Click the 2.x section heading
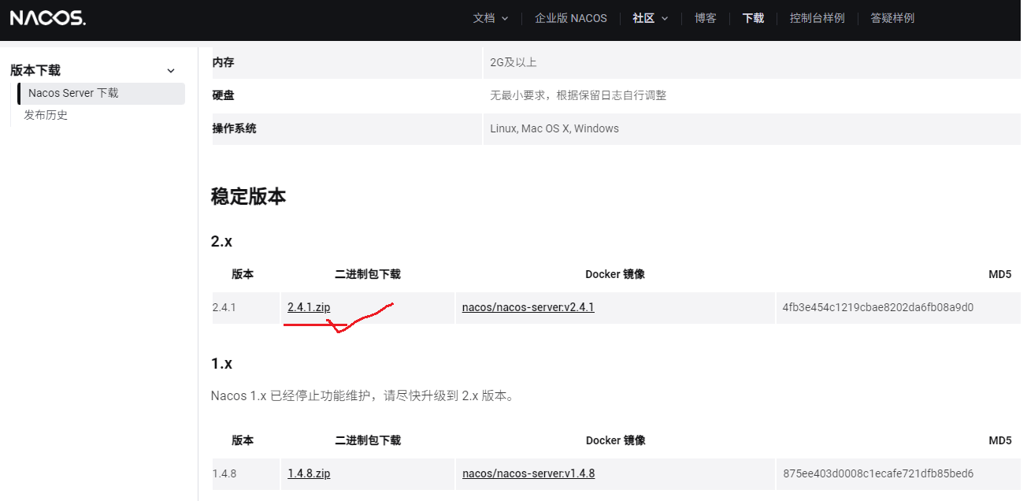This screenshot has width=1027, height=501. (x=221, y=242)
